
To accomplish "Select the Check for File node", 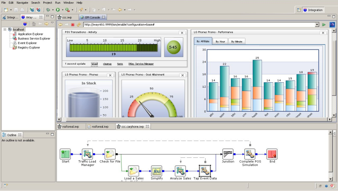I will coord(110,154).
